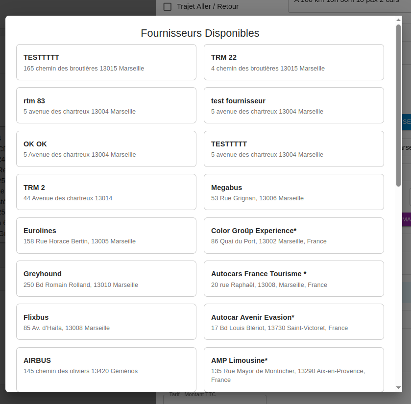
Task: Click the scrollbar down arrow in the dialog
Action: [x=398, y=387]
